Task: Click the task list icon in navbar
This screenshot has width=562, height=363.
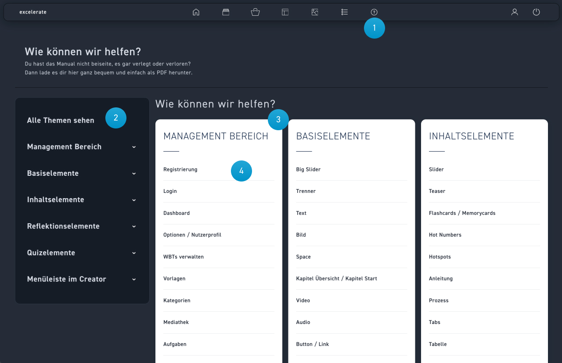Action: (345, 12)
